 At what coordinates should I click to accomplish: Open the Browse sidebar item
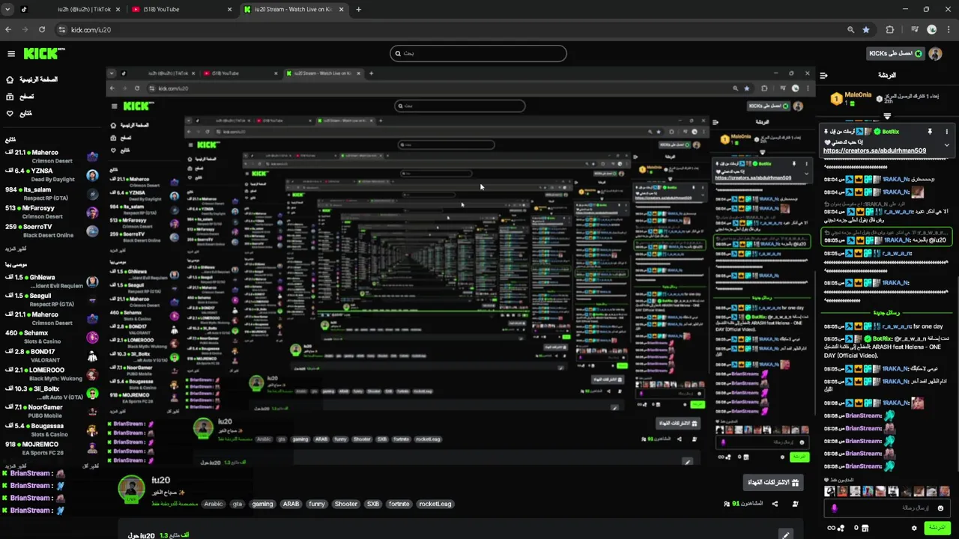tap(20, 97)
